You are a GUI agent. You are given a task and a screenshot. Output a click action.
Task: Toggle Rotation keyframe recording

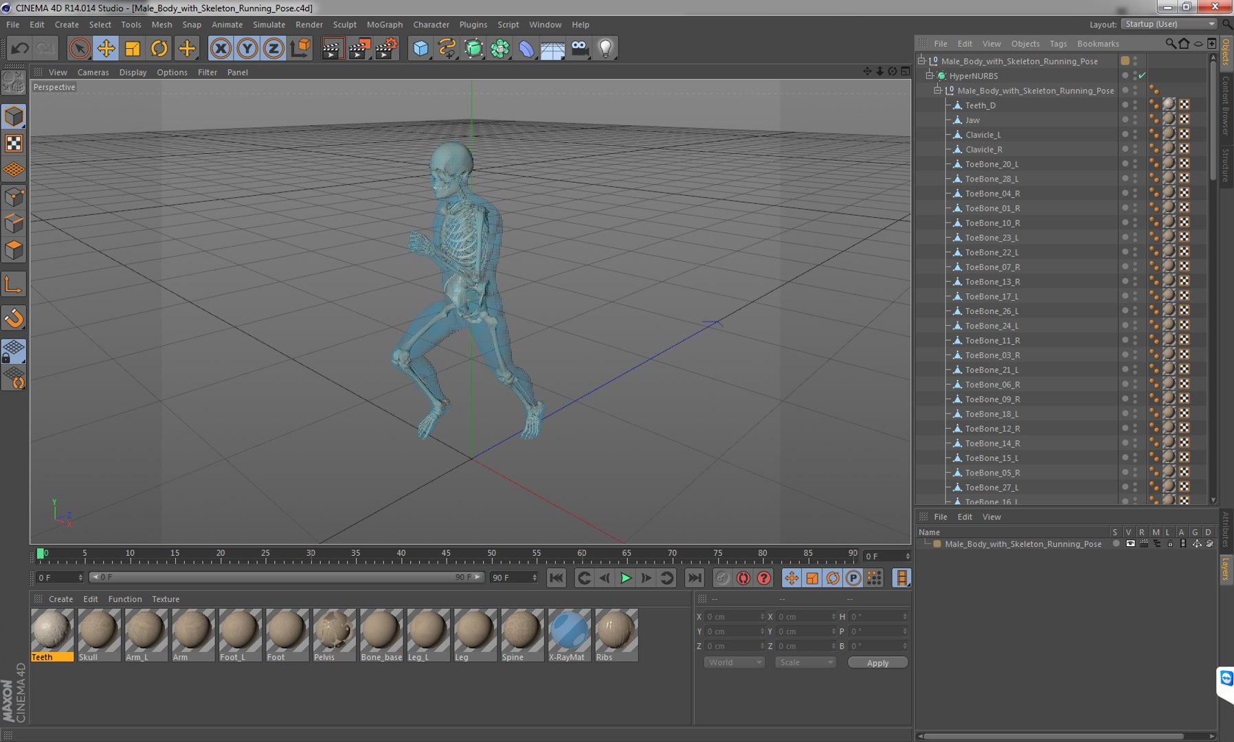point(833,578)
